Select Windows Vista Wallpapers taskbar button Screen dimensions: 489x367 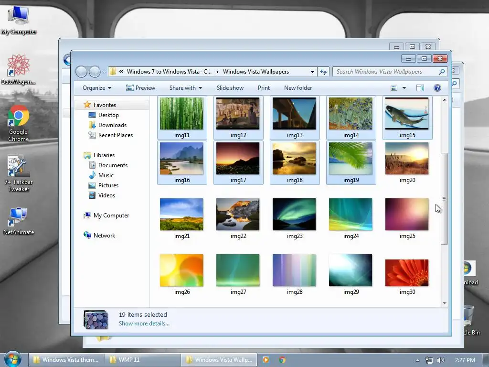pyautogui.click(x=219, y=360)
